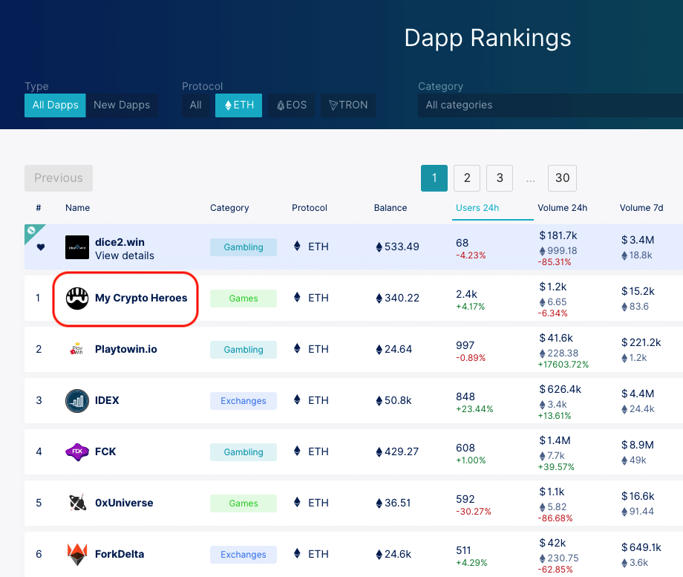Click the Category column header
The image size is (683, 577).
coord(229,208)
